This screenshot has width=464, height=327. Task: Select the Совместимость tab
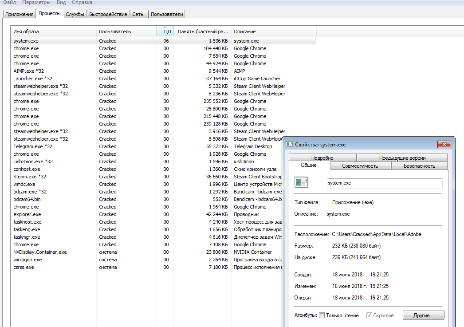[x=360, y=166]
